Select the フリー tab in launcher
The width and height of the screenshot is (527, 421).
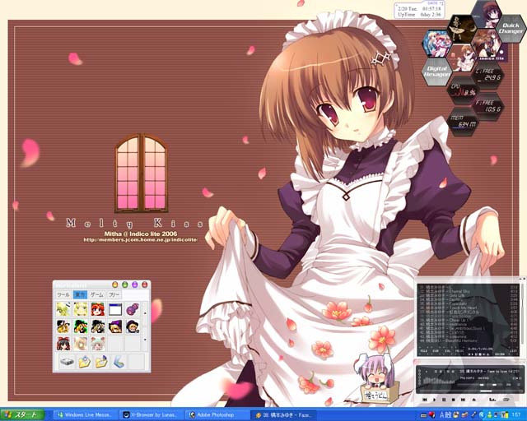tap(114, 294)
